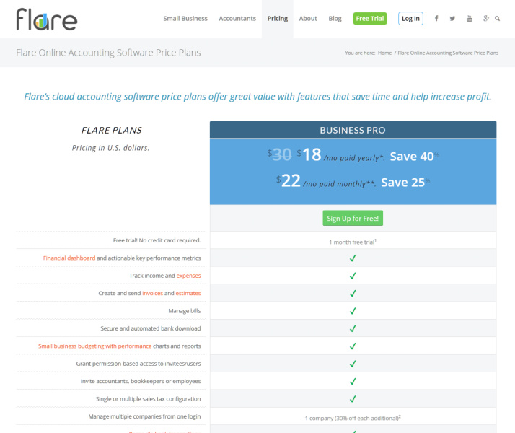The height and width of the screenshot is (433, 515).
Task: Click the '1 month free trial' text
Action: click(x=353, y=242)
